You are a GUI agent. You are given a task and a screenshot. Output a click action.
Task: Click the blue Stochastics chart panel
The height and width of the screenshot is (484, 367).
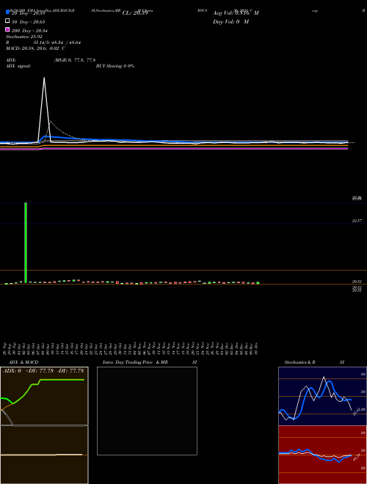click(322, 396)
